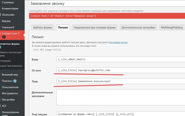
Task: Open Интеграция submenu item
Action: (6, 61)
